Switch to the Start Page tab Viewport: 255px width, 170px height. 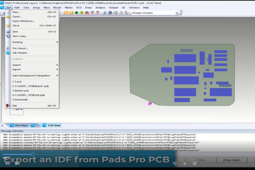[x=21, y=126]
